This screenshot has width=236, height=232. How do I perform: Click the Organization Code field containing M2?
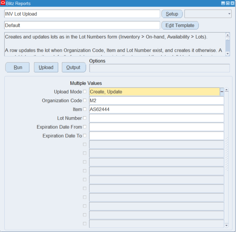click(x=157, y=100)
